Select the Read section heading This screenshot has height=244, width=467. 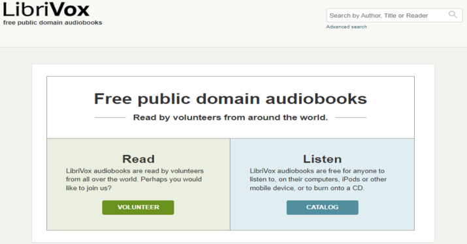click(x=138, y=159)
